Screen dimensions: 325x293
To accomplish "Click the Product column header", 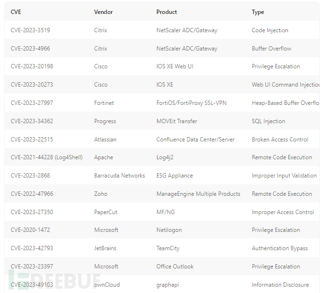I will [167, 12].
